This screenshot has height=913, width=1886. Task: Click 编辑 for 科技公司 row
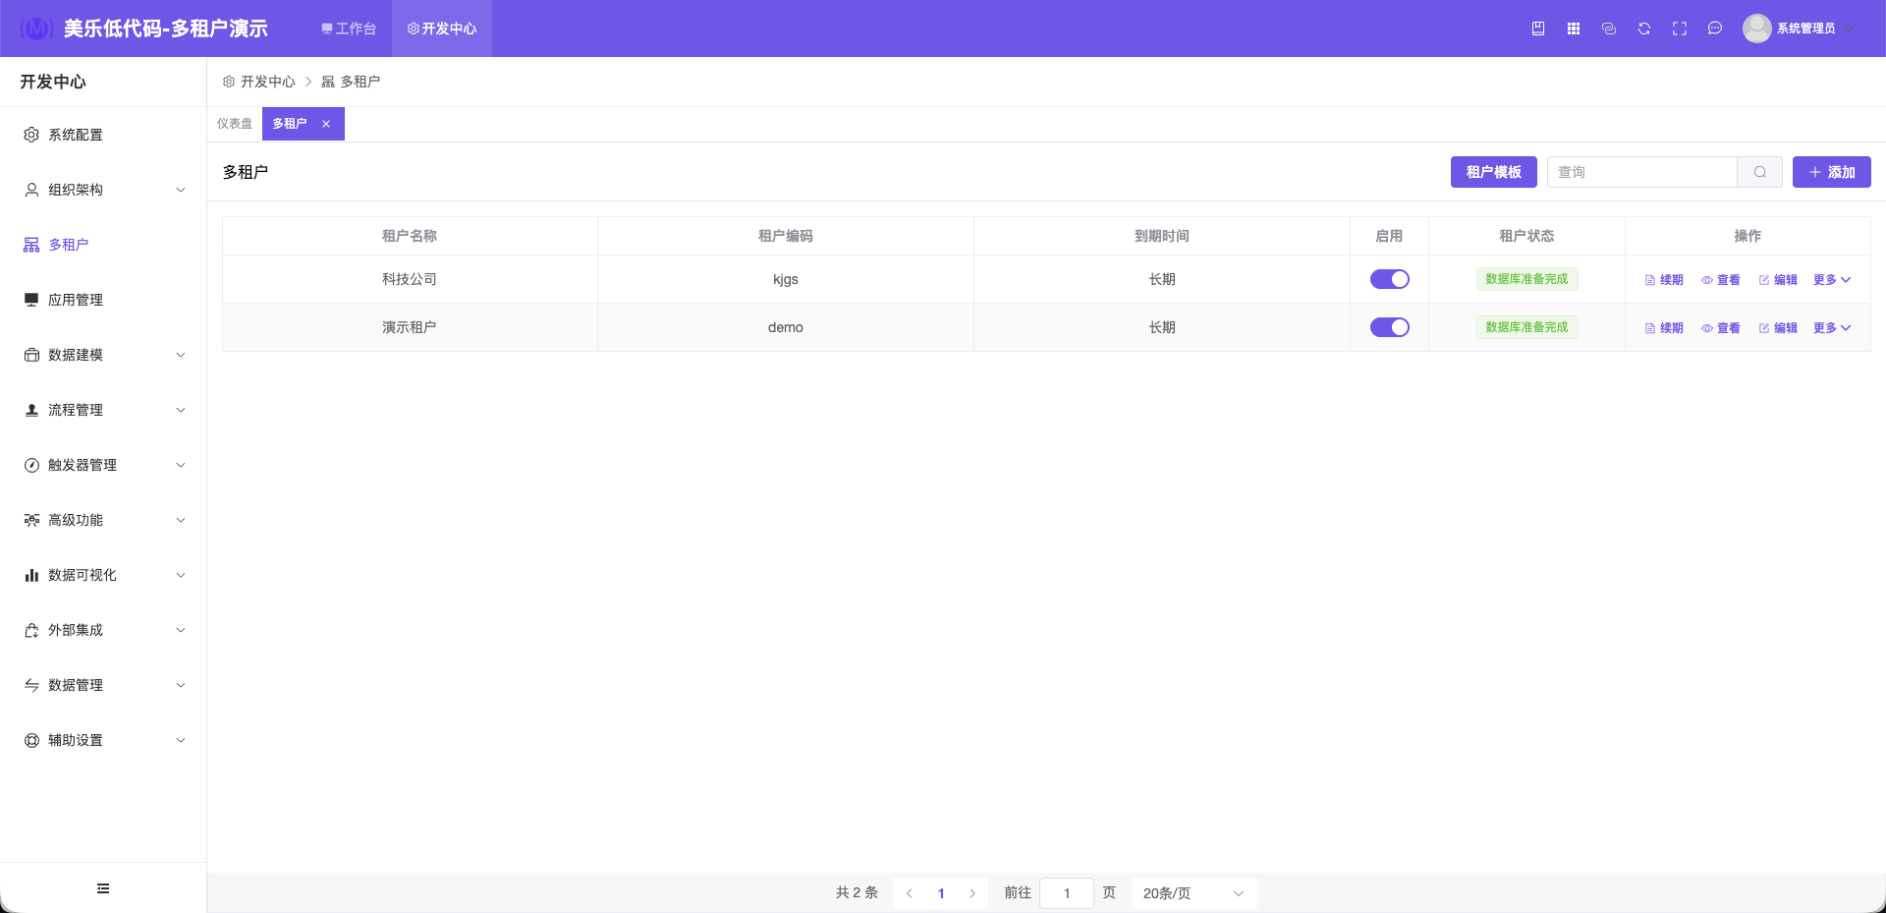(x=1778, y=280)
